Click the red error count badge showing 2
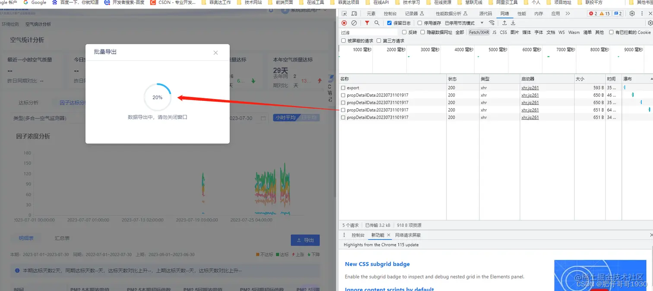653x291 pixels. (x=593, y=14)
